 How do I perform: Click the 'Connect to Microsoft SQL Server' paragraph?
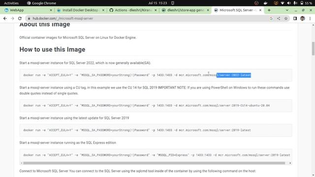[x=138, y=171]
